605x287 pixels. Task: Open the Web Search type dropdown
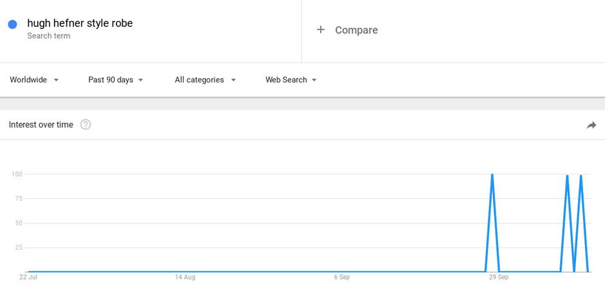click(x=291, y=80)
